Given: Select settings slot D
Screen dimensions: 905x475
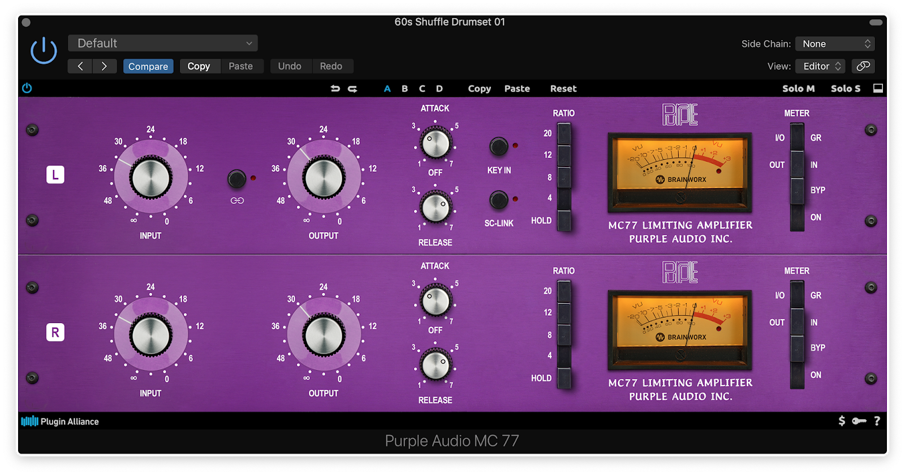Looking at the screenshot, I should [x=439, y=89].
